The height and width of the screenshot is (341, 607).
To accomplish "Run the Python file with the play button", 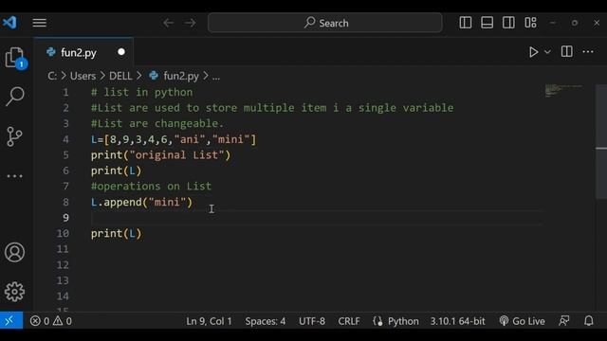I will point(533,52).
